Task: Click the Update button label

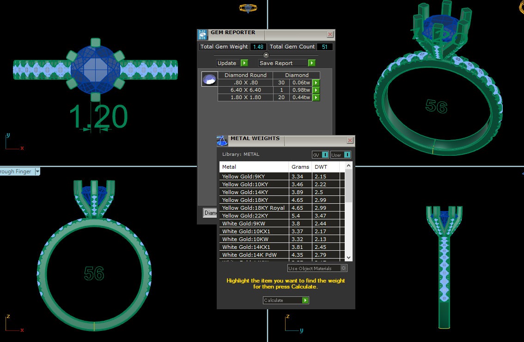Action: [227, 63]
